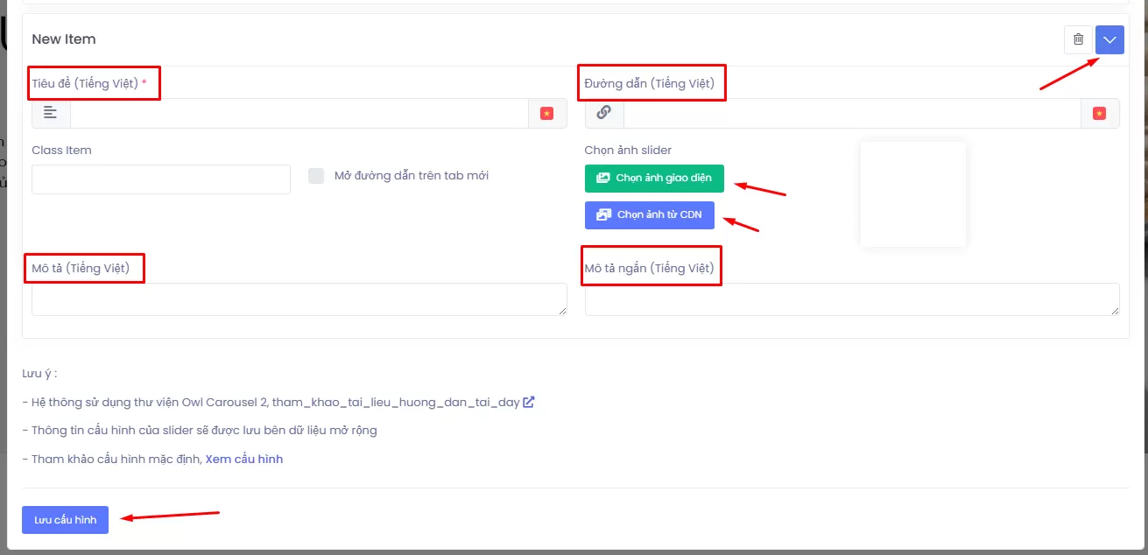Open the Xem cấu hình link
Screen dimensions: 1148x555
[x=243, y=459]
